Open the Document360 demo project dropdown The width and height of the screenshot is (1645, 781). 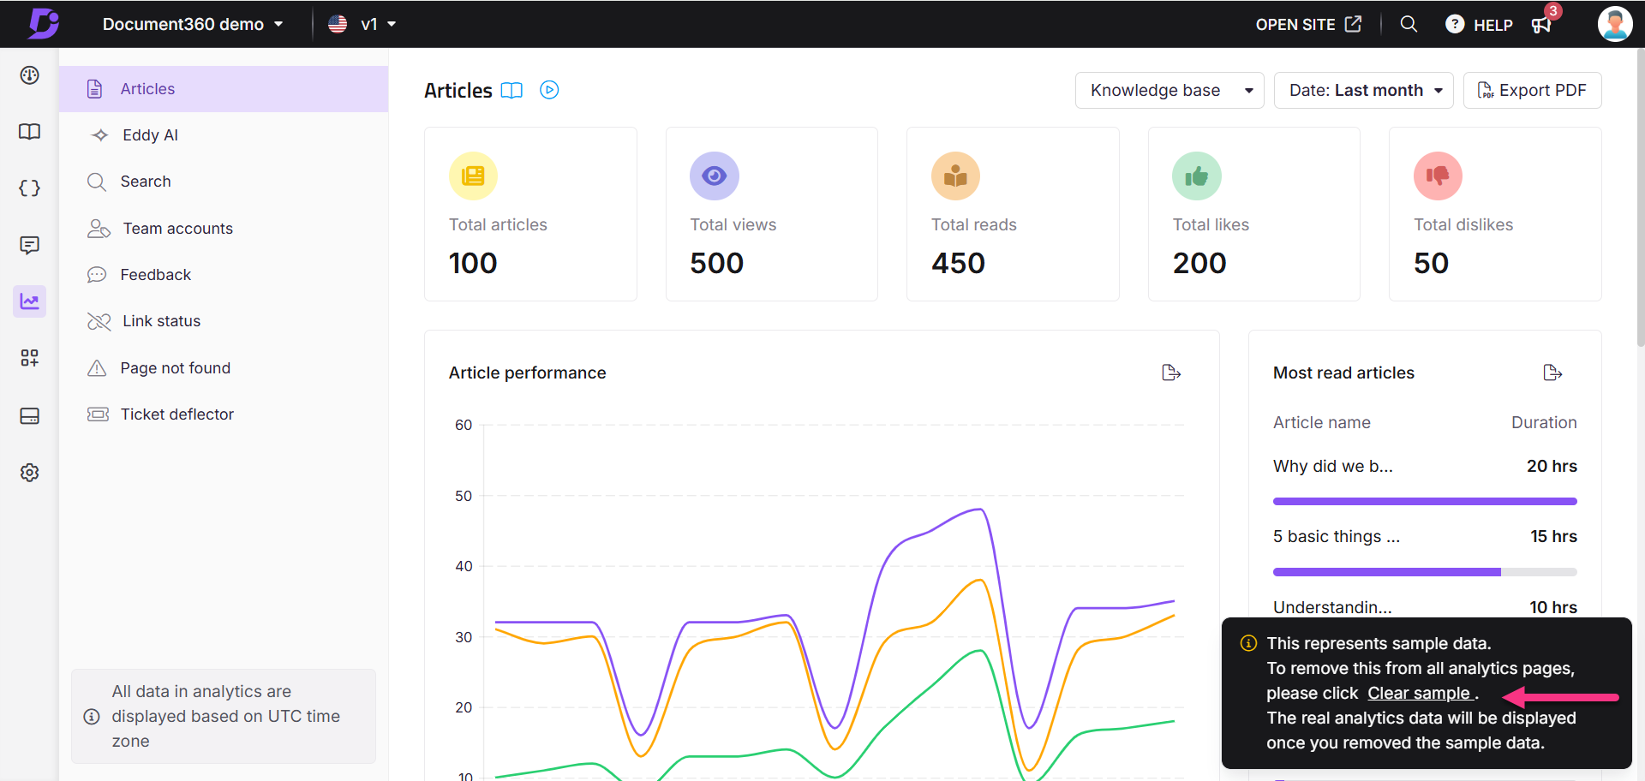click(193, 24)
